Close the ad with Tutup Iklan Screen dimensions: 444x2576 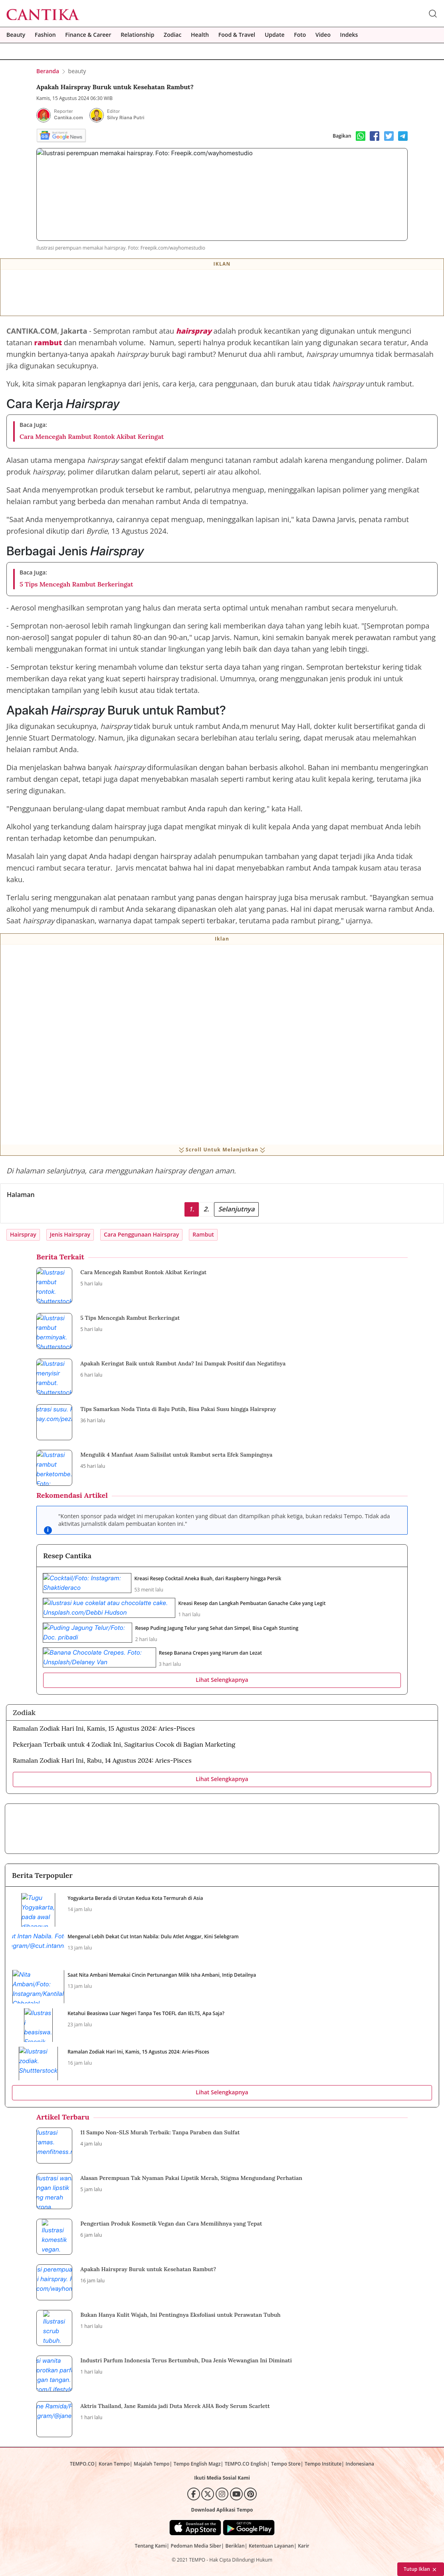pos(419,2569)
